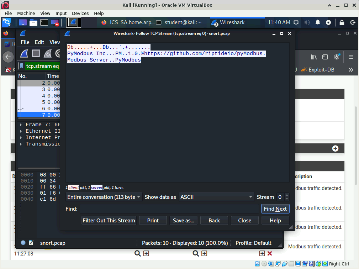Click the Back button in the dialog

tap(214, 221)
